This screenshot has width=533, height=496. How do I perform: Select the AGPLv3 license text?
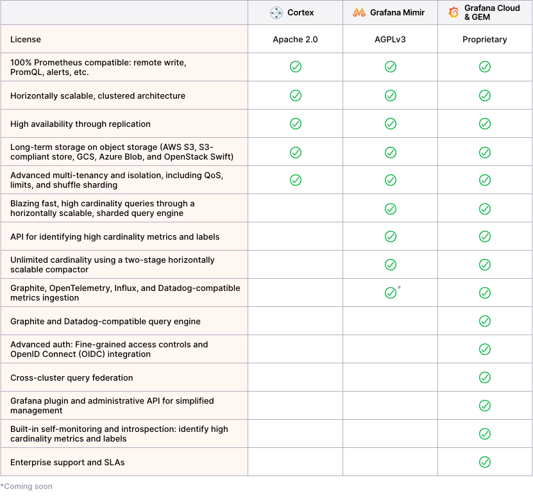(390, 40)
